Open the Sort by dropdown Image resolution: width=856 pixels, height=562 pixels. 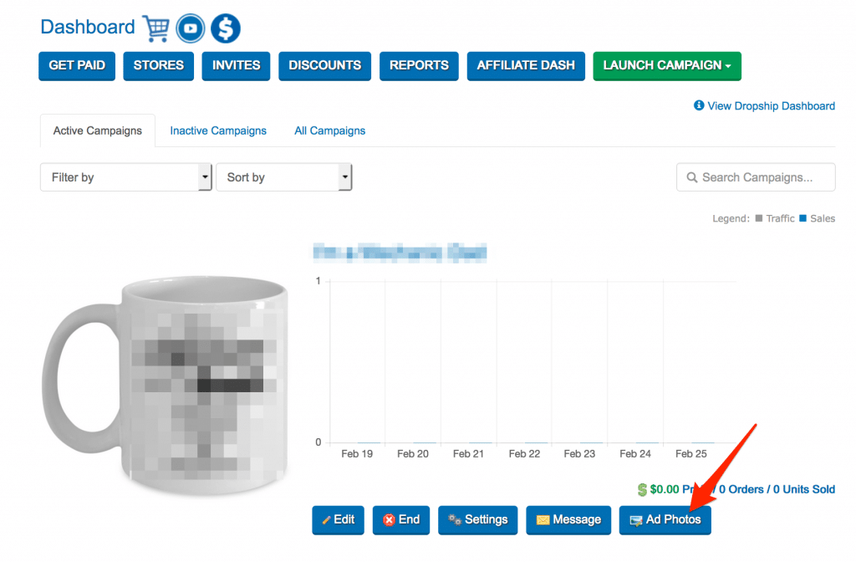(283, 177)
